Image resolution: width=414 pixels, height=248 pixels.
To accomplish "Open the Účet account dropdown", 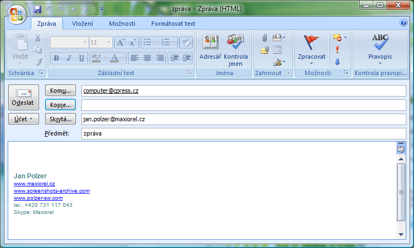I will coord(24,119).
